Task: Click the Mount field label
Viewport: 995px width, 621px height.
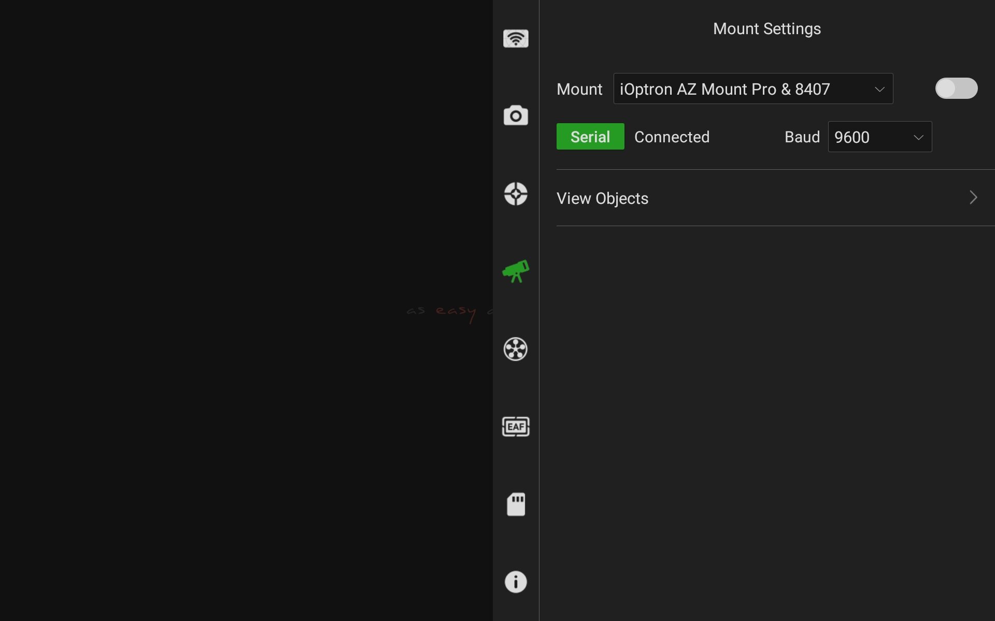Action: [579, 90]
